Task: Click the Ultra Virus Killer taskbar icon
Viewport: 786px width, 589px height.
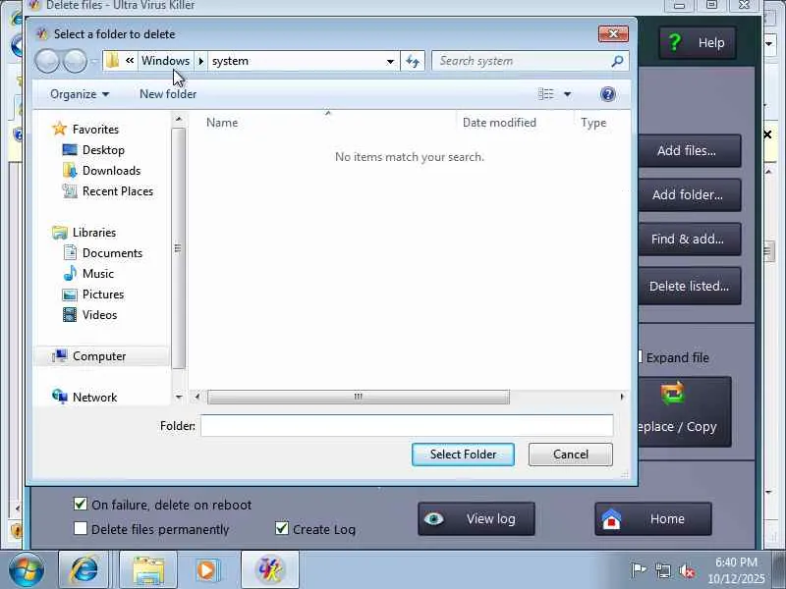Action: coord(269,570)
